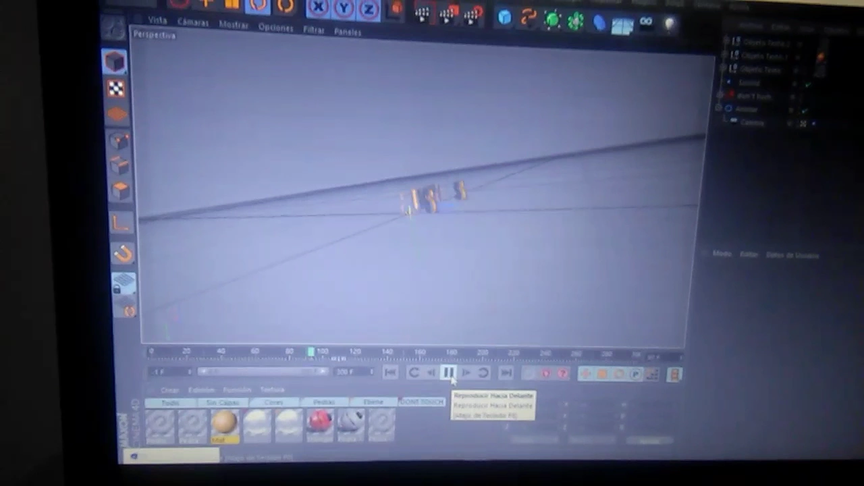Viewport: 864px width, 486px height.
Task: Toggle scale keying orange square icon
Action: 602,374
